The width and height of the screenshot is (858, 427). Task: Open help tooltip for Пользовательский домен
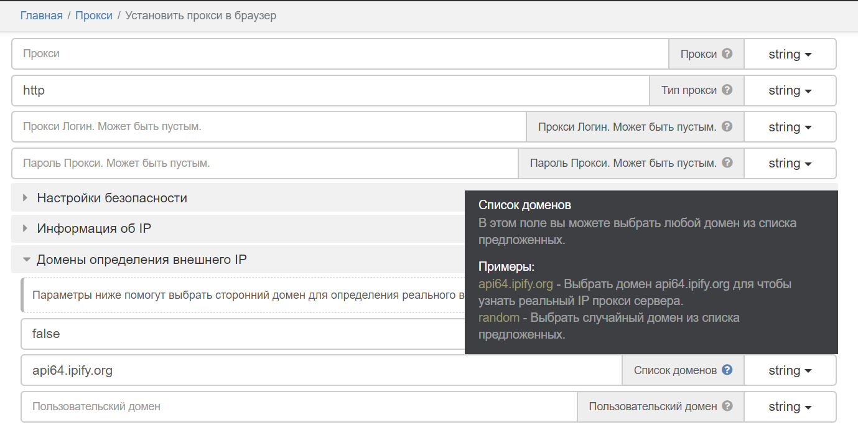click(x=727, y=406)
